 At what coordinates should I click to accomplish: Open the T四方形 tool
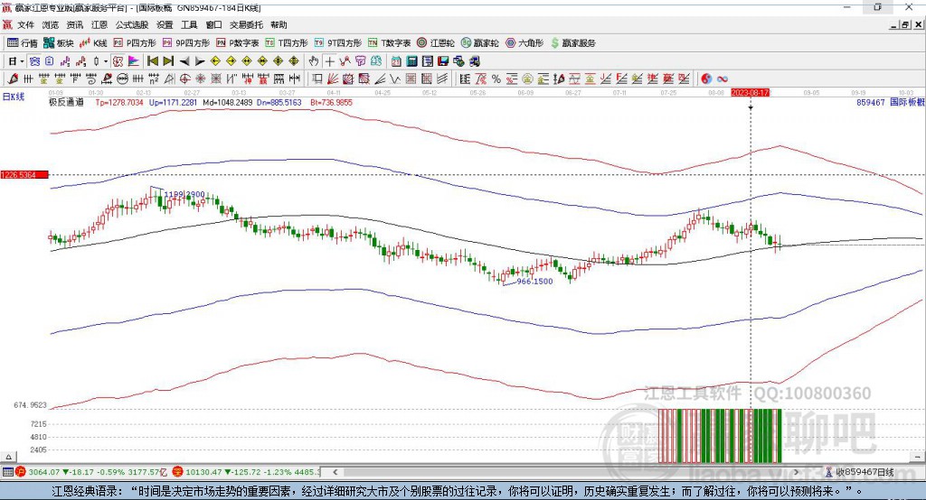pos(287,43)
